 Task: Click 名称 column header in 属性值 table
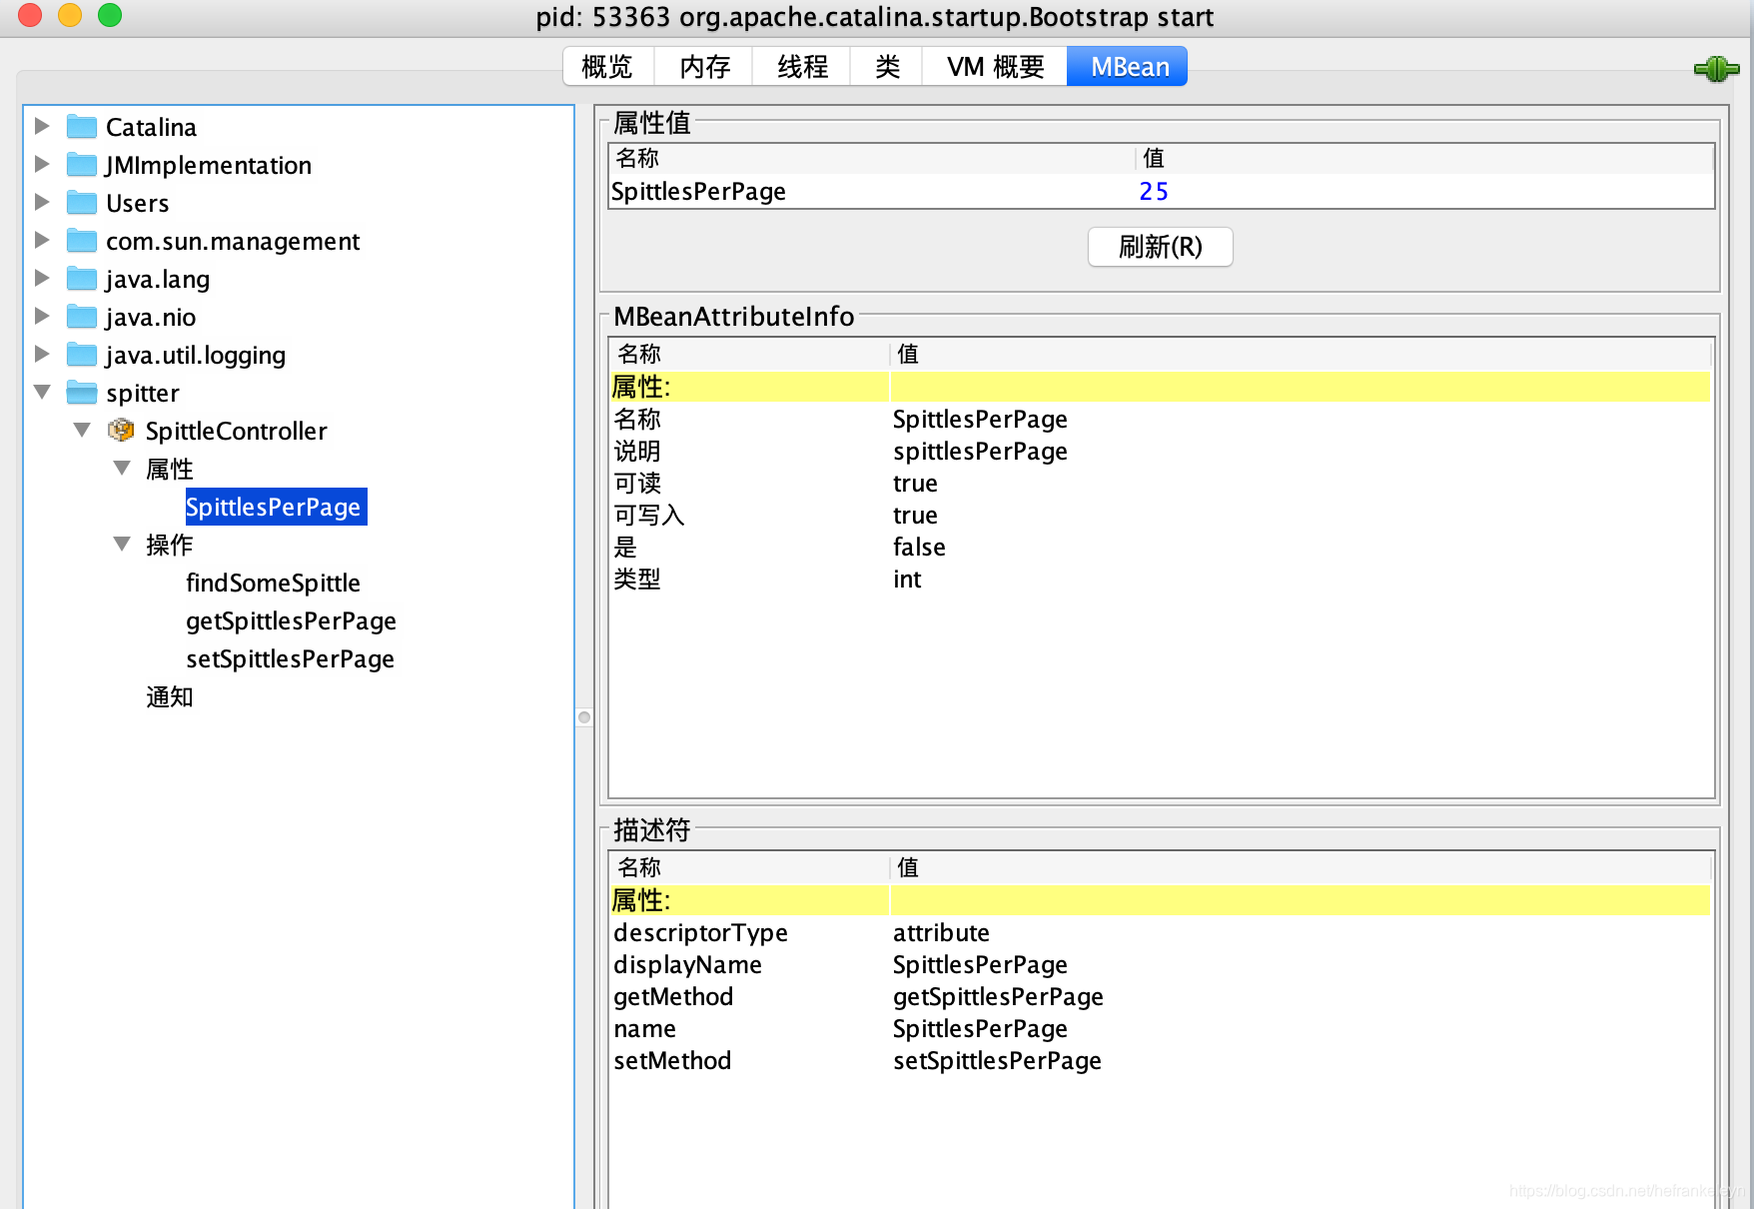coord(871,158)
